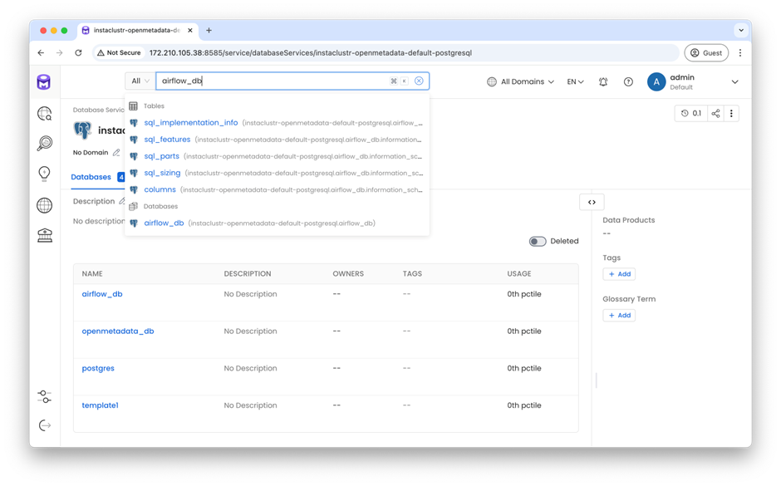Click the OWNERS column header

(x=348, y=274)
